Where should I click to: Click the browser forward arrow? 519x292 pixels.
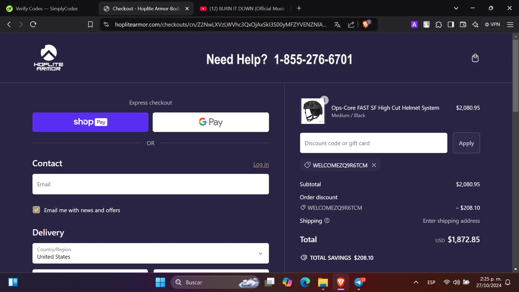pyautogui.click(x=21, y=24)
